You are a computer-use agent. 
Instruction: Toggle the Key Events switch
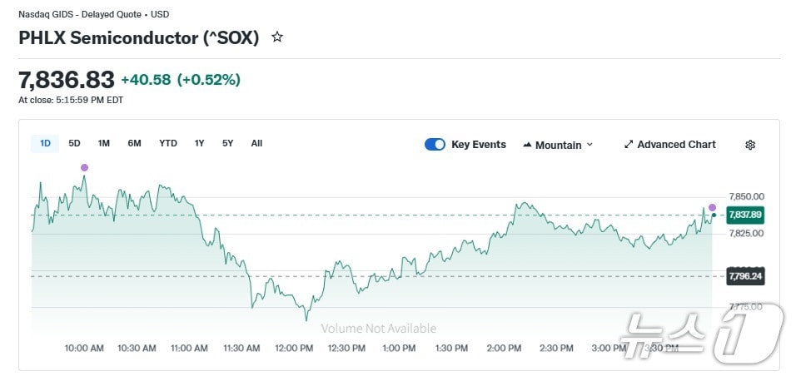pyautogui.click(x=435, y=145)
